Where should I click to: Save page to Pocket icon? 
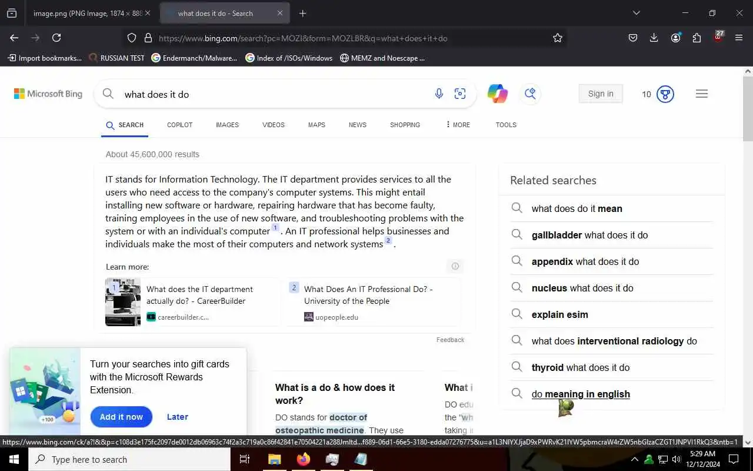[x=633, y=38]
